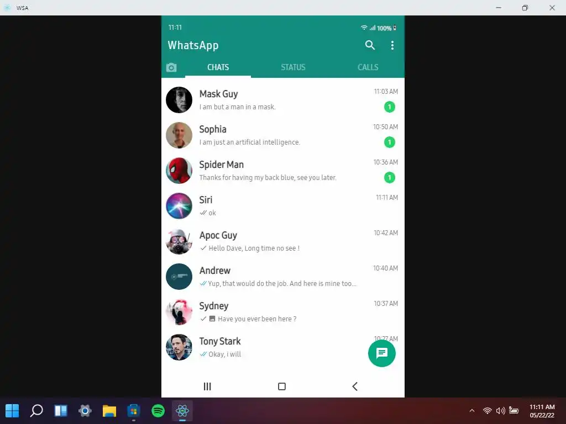566x424 pixels.
Task: Open Microsoft Store from taskbar
Action: 134,411
